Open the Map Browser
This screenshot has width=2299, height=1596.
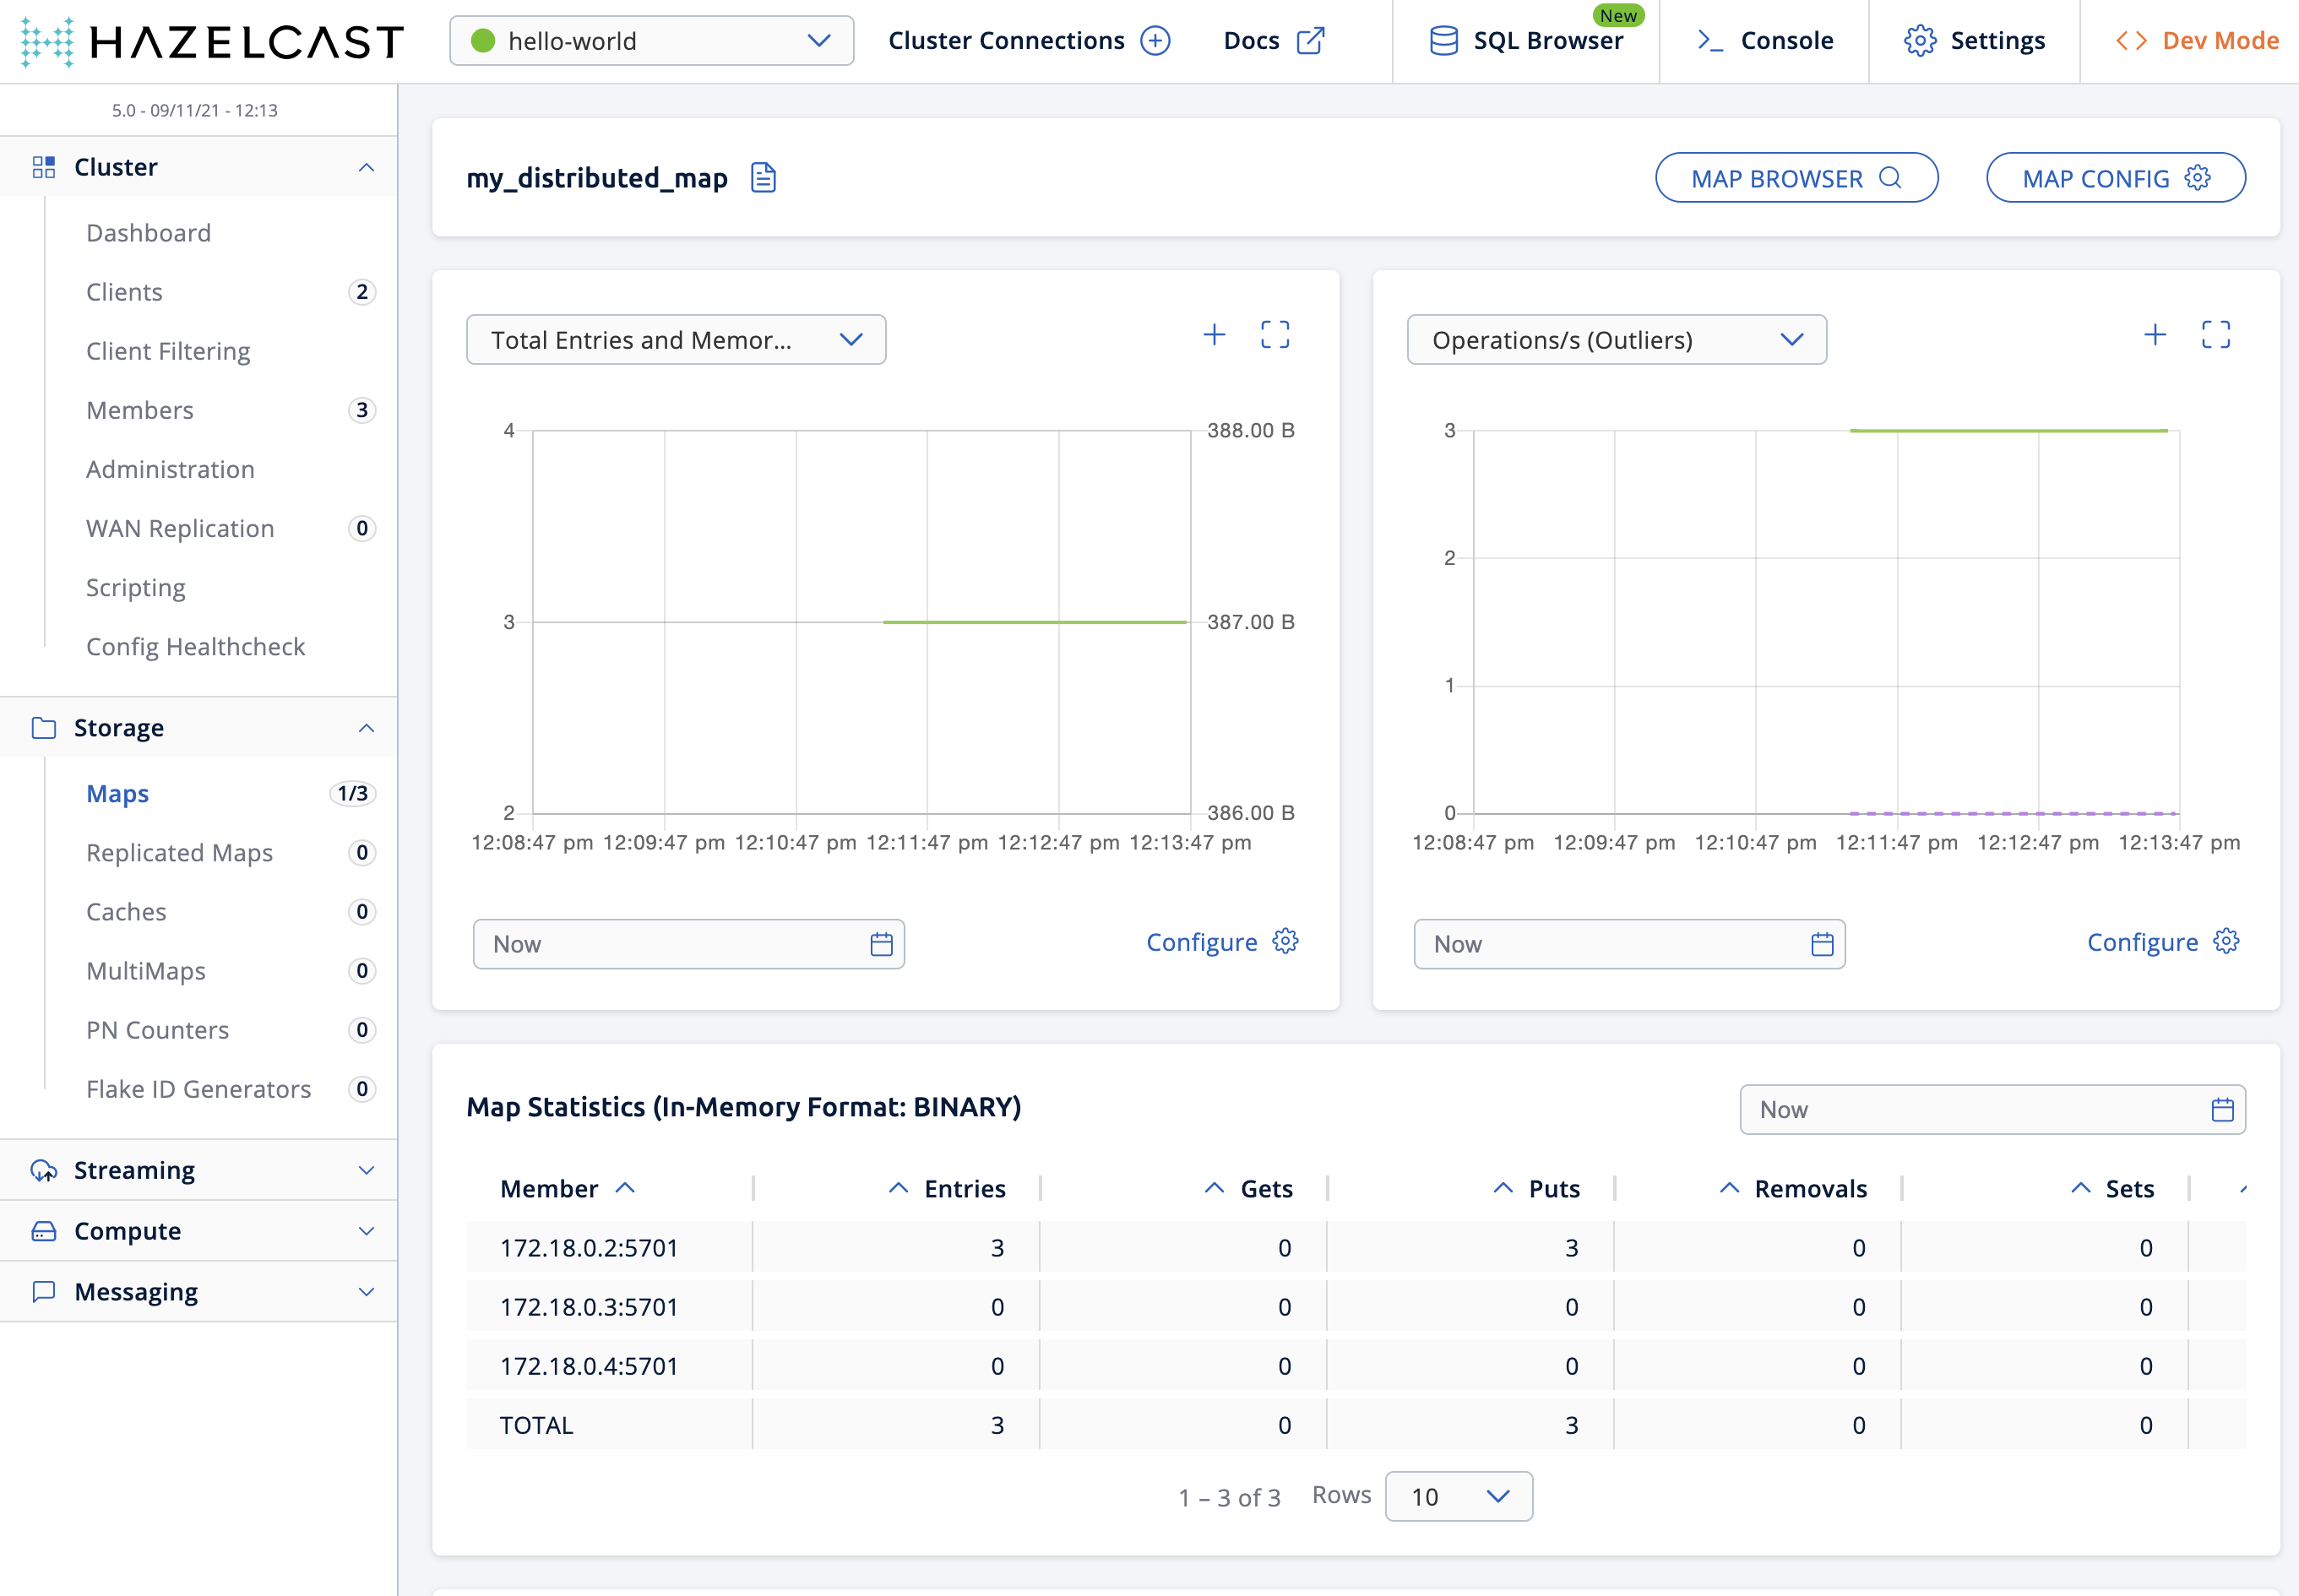point(1796,178)
